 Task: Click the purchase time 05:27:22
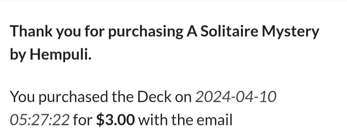(40, 120)
